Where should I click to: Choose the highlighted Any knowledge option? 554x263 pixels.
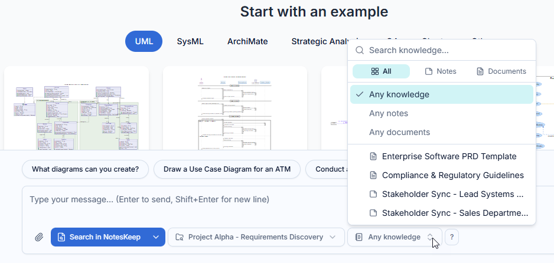click(x=442, y=94)
